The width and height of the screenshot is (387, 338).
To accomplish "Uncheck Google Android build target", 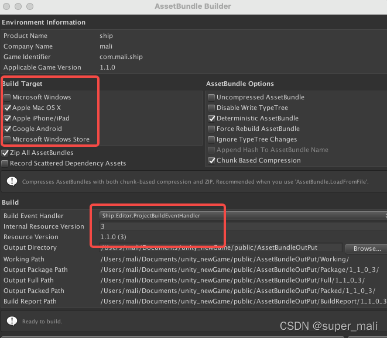I will click(x=7, y=129).
